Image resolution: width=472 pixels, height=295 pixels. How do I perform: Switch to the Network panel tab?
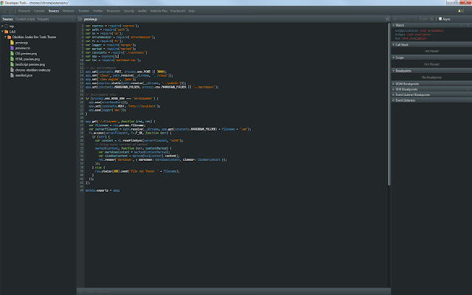click(x=69, y=11)
